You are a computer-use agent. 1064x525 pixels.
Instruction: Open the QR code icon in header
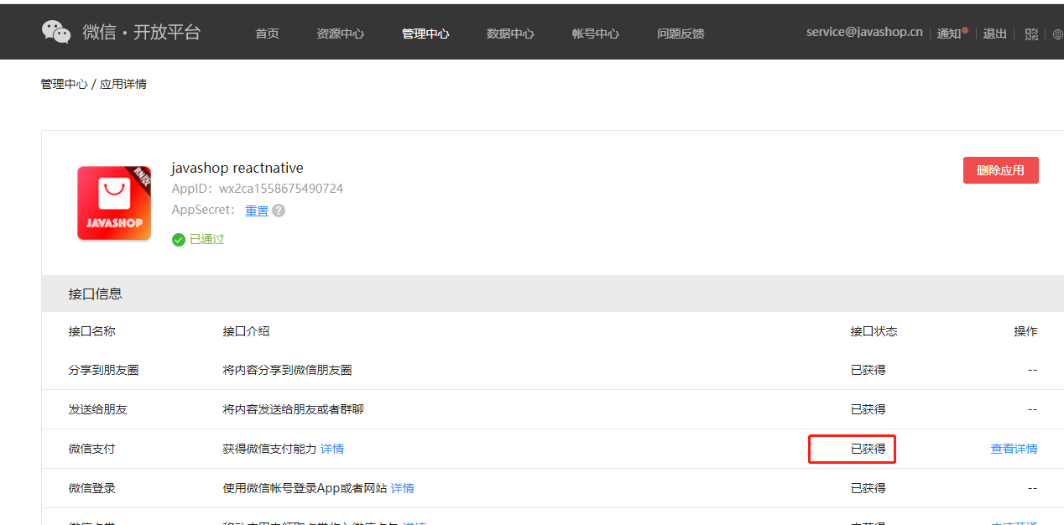pos(1032,34)
